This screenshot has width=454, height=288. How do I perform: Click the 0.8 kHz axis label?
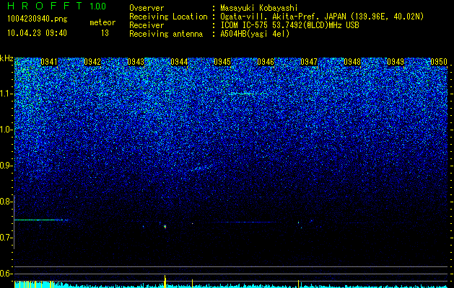pos(6,202)
